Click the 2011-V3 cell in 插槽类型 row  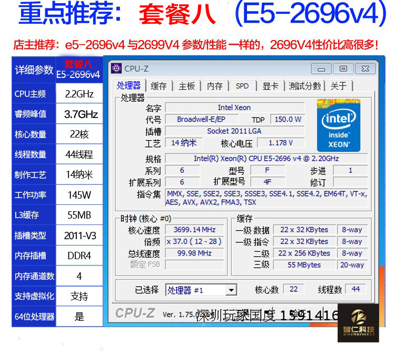[x=79, y=235]
